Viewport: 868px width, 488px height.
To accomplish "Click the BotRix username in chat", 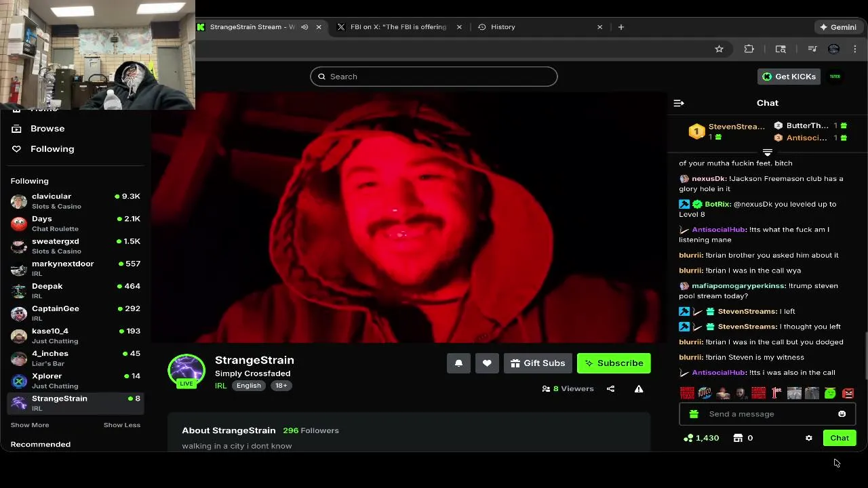I will (x=717, y=204).
